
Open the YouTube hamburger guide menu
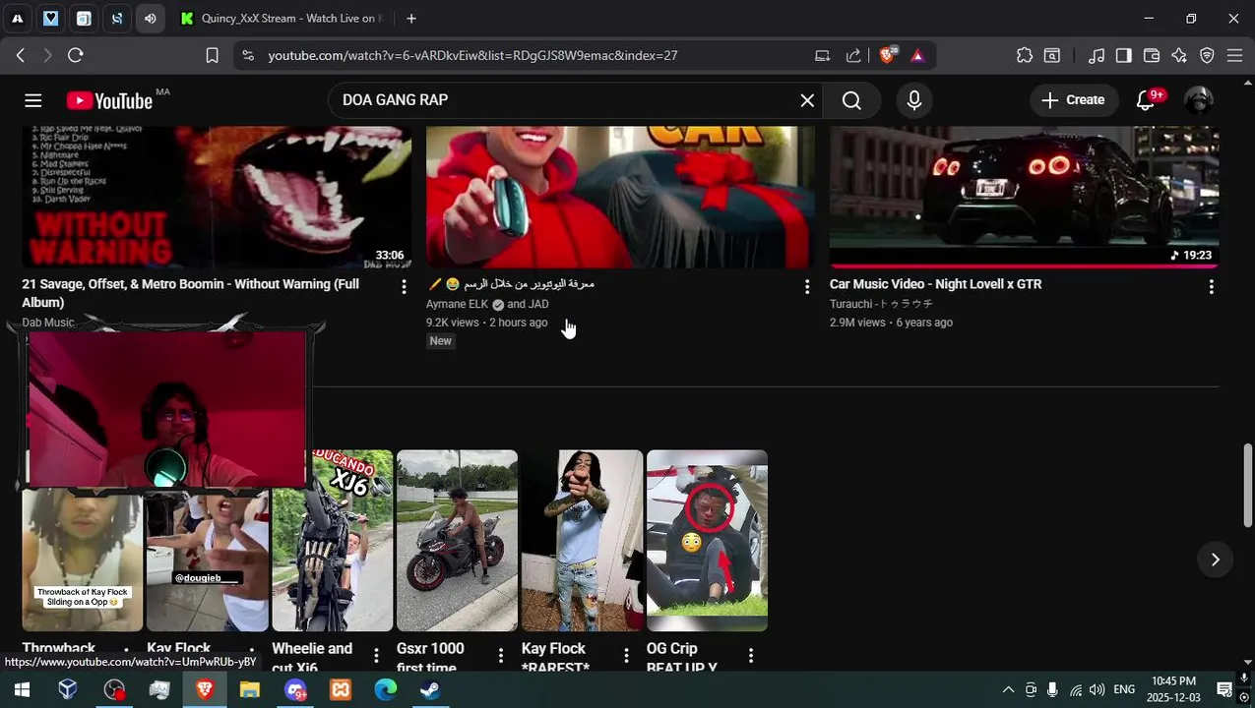click(x=32, y=100)
